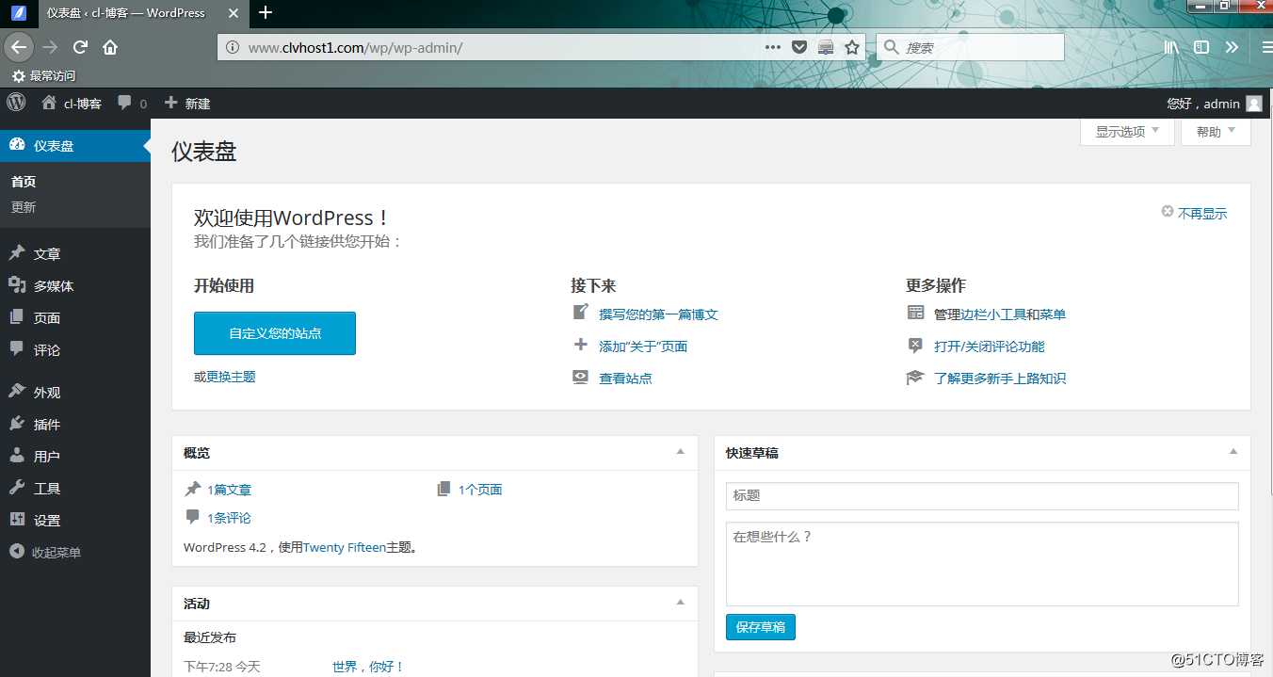
Task: Open the 外观 appearance menu
Action: click(74, 393)
